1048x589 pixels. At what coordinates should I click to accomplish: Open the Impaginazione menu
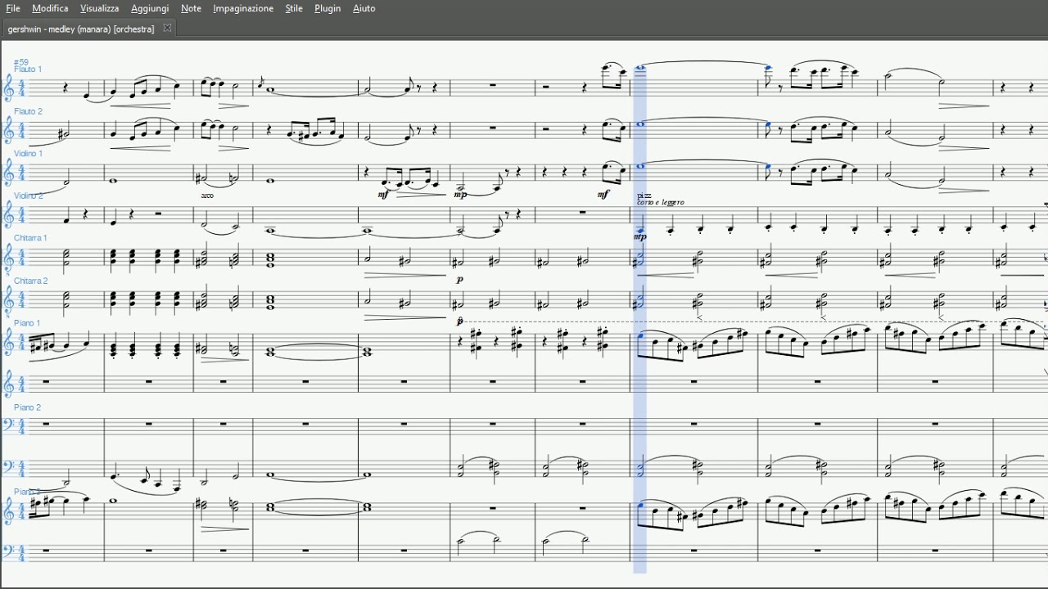tap(243, 8)
